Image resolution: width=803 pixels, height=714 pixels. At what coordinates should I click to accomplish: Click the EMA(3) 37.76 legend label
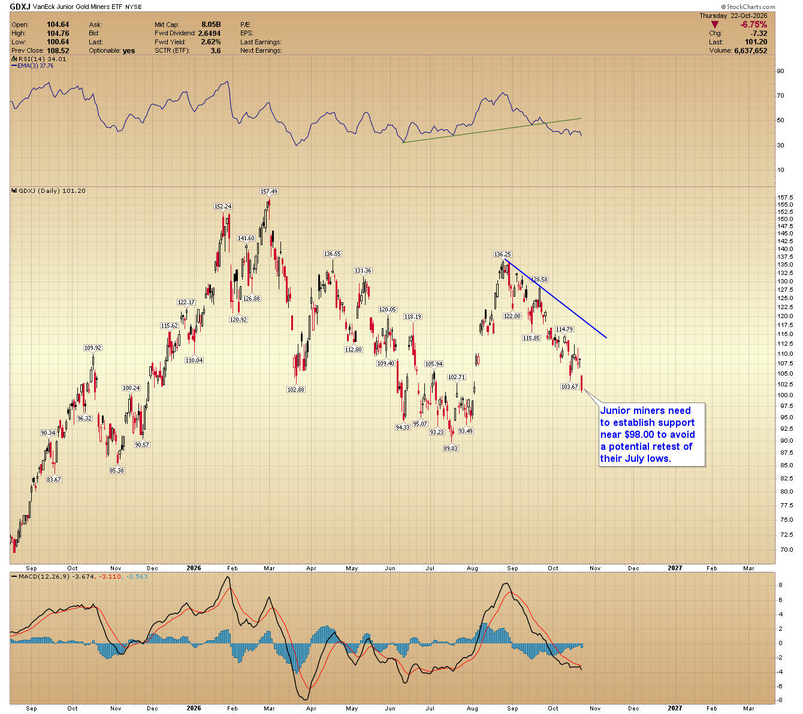point(33,66)
